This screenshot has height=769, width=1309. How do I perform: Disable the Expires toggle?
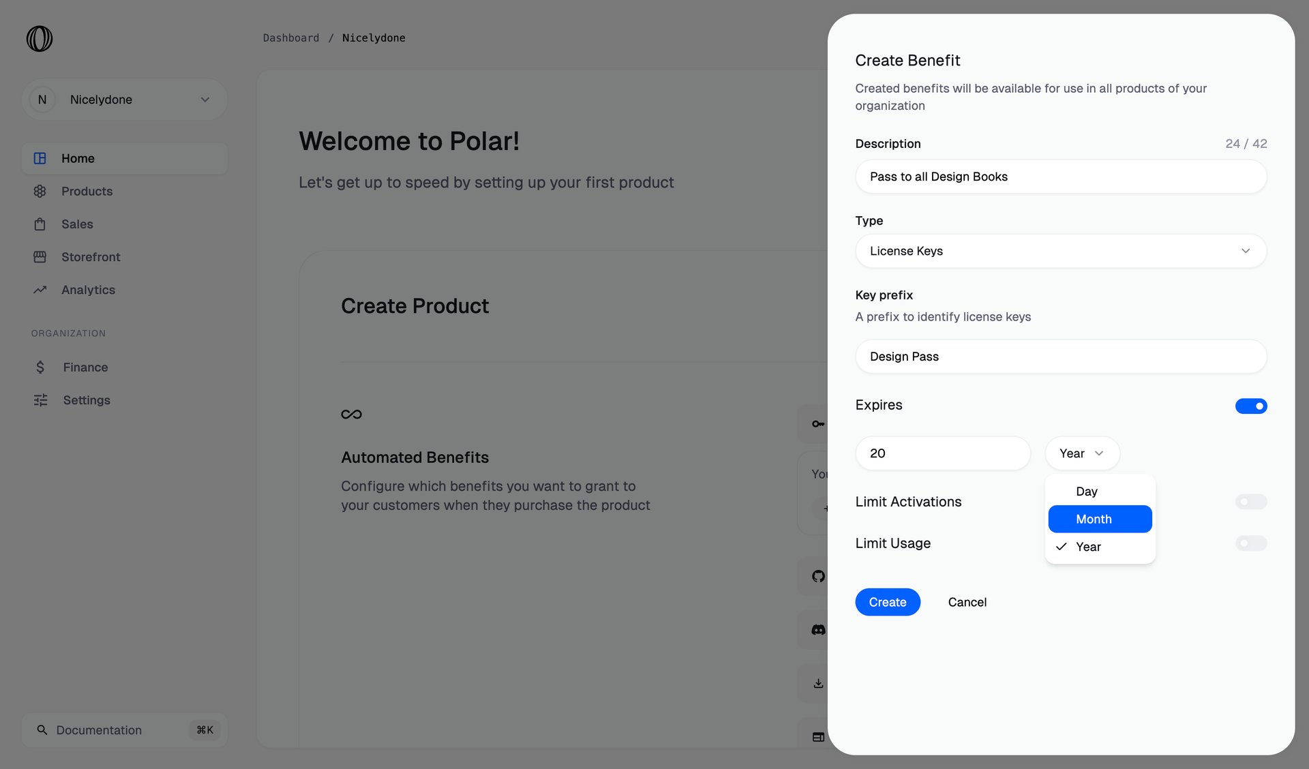(1250, 406)
